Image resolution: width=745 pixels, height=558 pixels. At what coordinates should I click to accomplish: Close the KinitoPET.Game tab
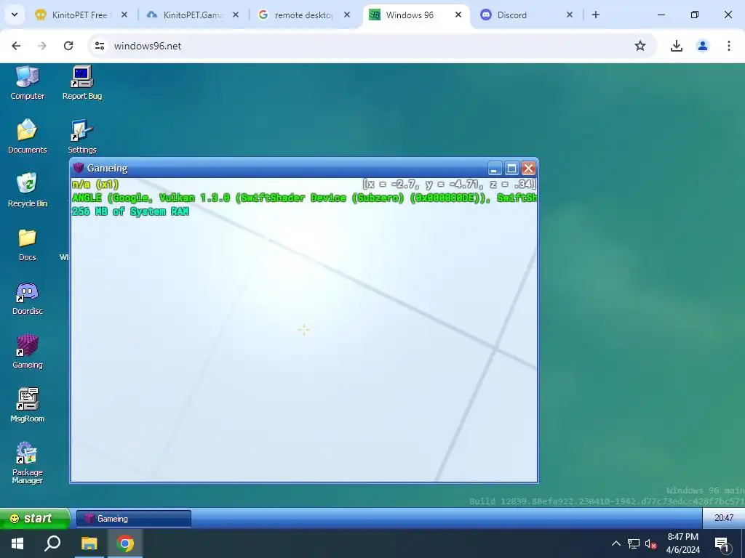(236, 15)
